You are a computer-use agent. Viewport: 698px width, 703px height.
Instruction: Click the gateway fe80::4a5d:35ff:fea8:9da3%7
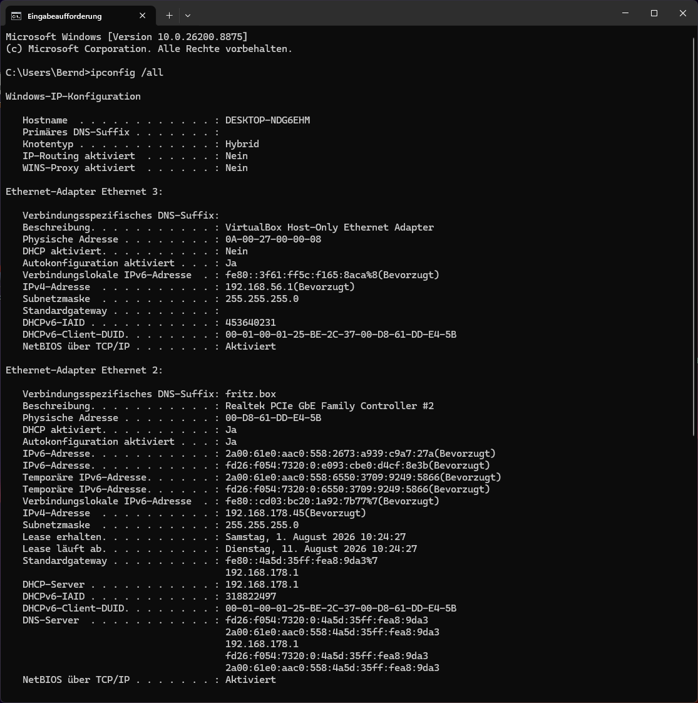tap(302, 561)
